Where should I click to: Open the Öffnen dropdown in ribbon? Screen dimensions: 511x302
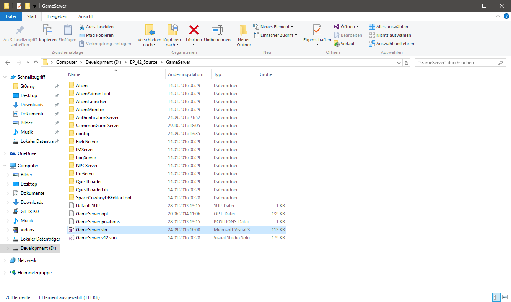click(347, 27)
